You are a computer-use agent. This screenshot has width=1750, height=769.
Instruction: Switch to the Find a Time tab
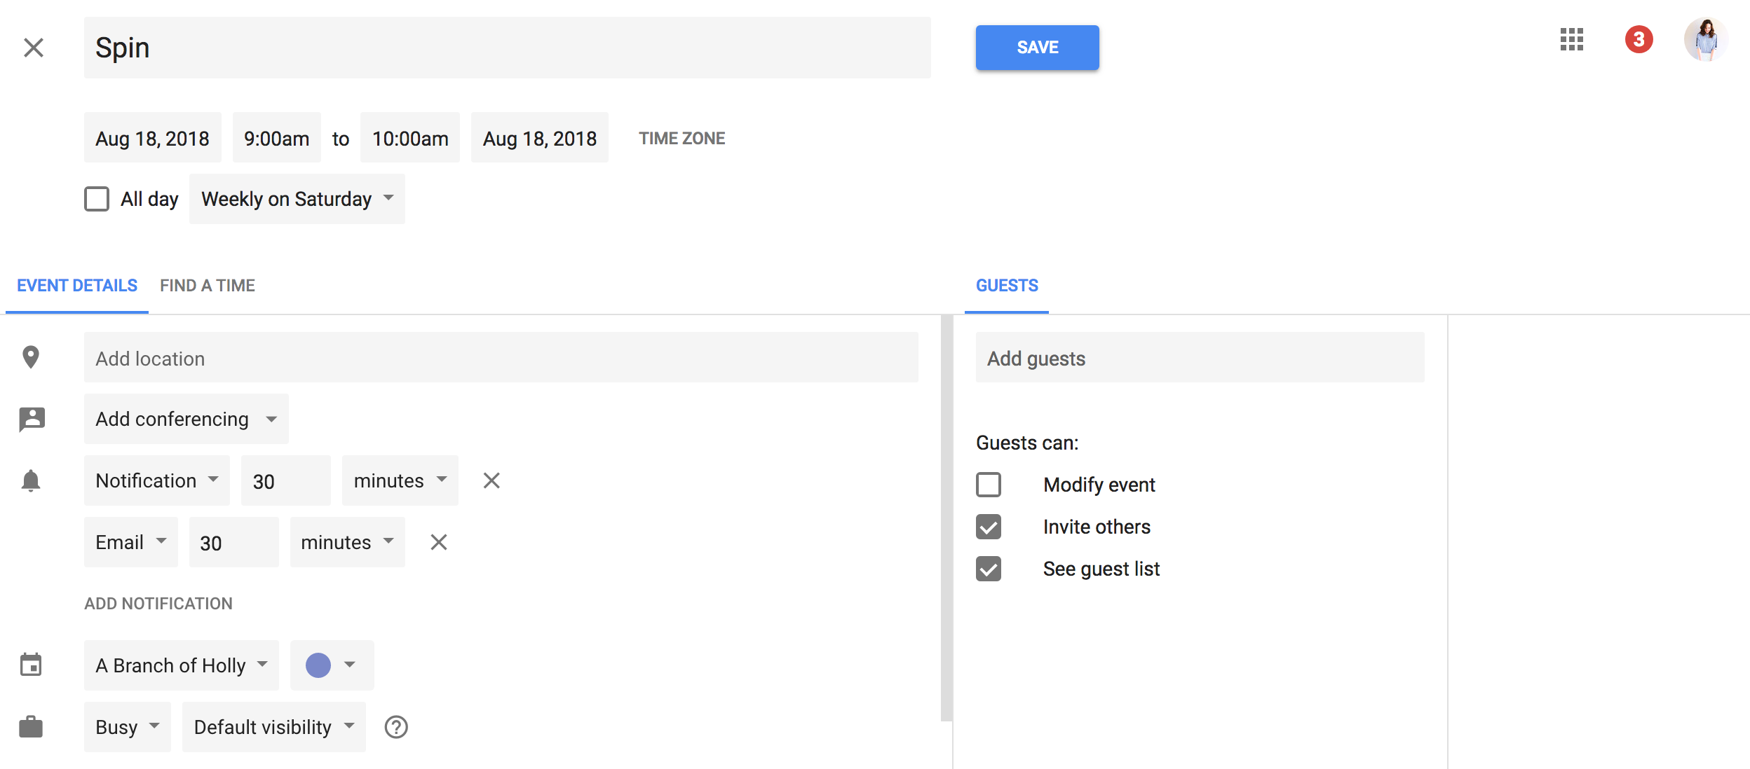coord(208,286)
